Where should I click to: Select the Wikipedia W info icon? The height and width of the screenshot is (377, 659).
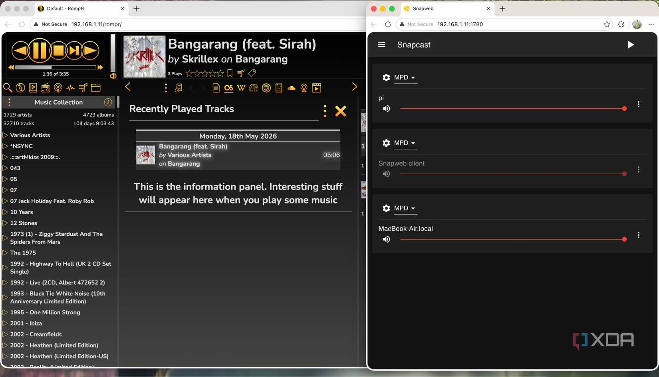(x=241, y=88)
